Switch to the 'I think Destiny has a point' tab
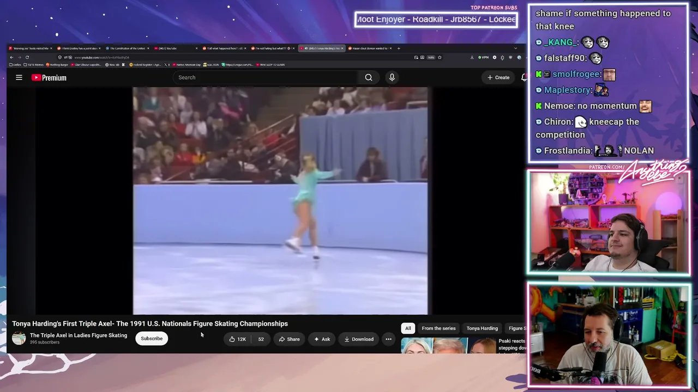 [x=80, y=48]
